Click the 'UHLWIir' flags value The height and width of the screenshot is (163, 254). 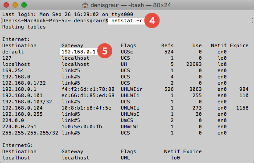(x=131, y=89)
